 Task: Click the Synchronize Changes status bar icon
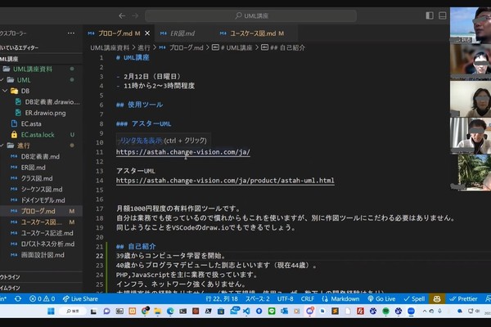[18, 299]
